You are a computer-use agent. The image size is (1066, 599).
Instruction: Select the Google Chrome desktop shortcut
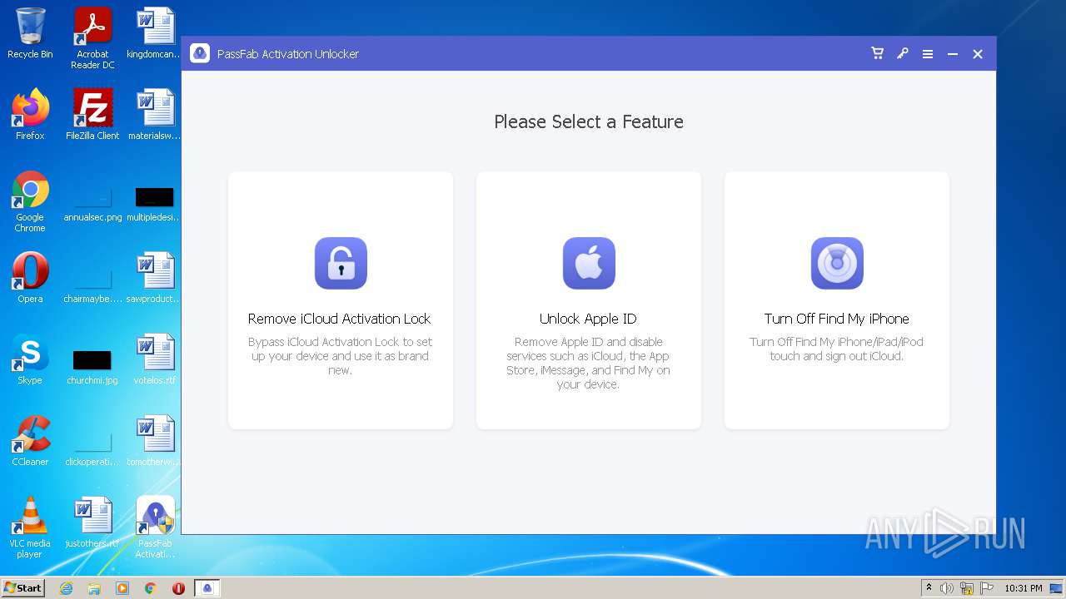[x=30, y=201]
